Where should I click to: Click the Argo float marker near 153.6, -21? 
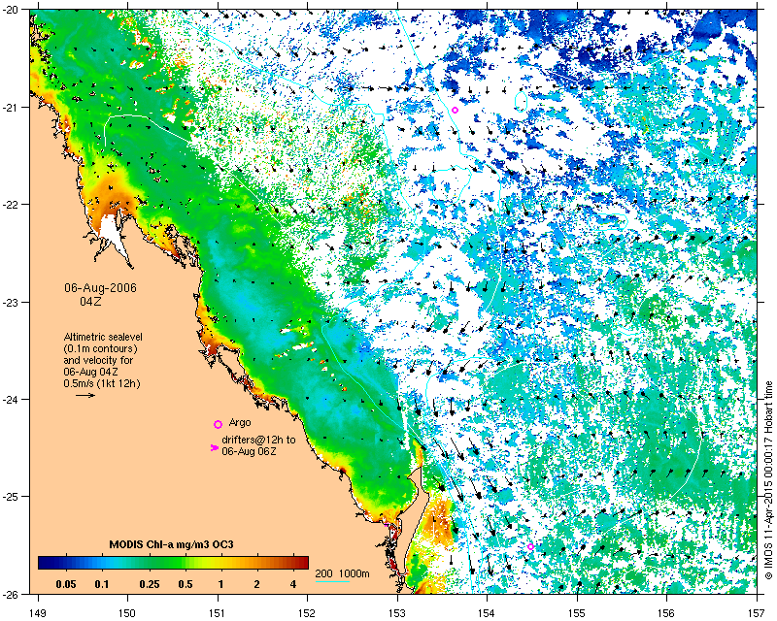click(x=455, y=110)
